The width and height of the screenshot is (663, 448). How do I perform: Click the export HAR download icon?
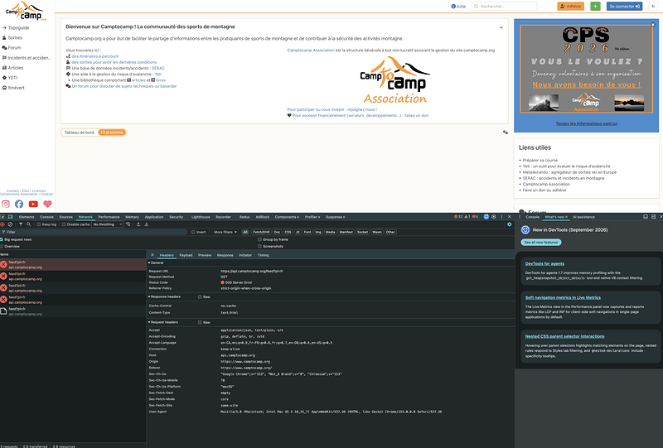(x=147, y=224)
